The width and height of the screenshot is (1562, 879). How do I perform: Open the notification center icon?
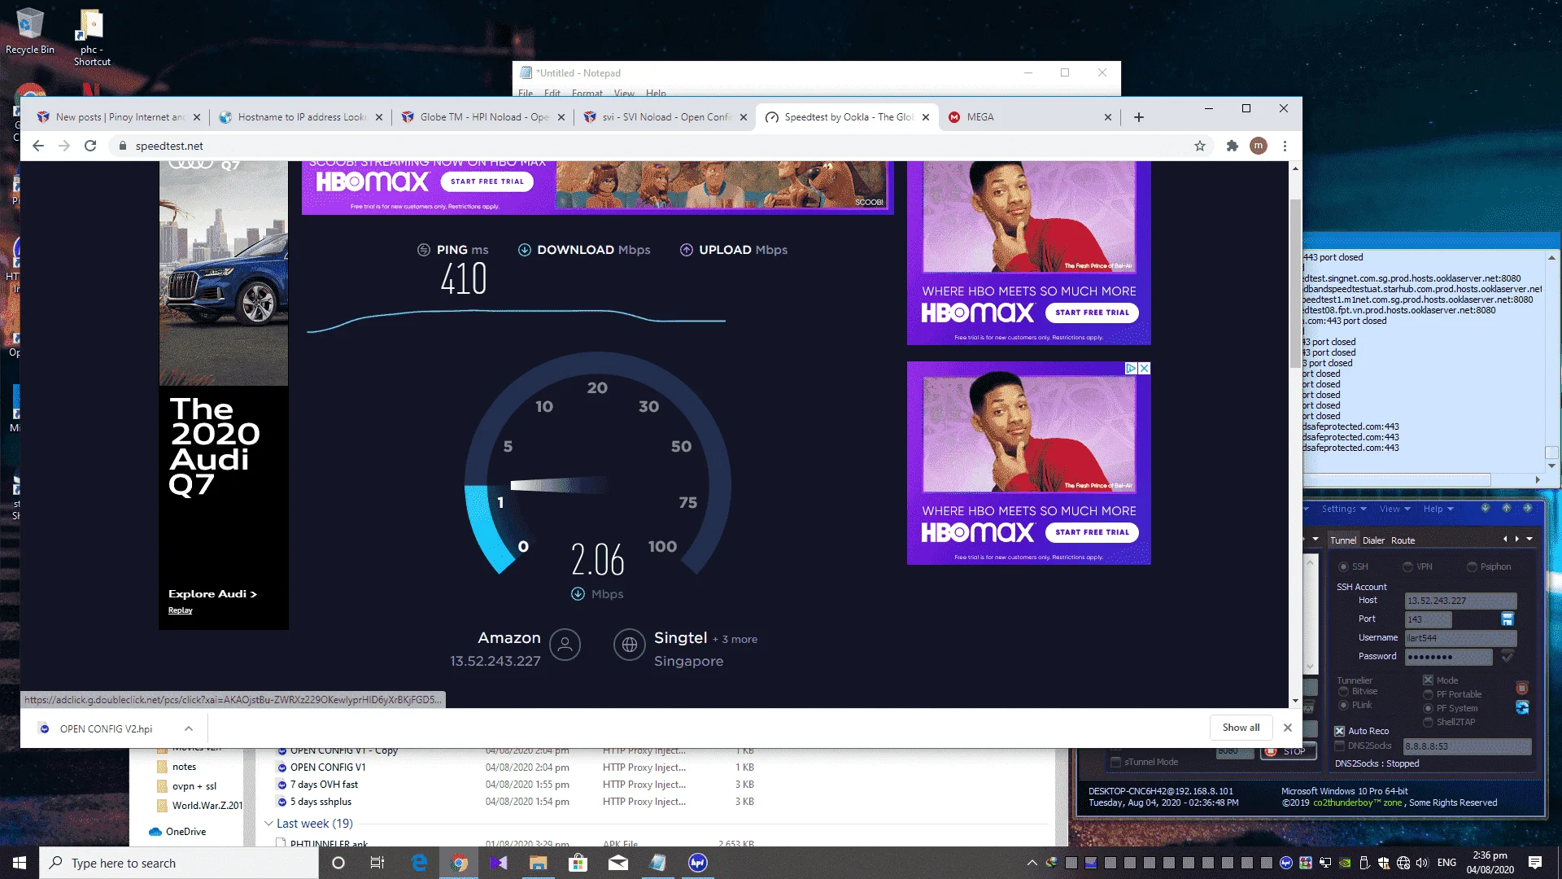[1534, 863]
